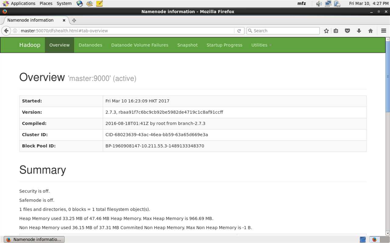The height and width of the screenshot is (243, 390).
Task: Click the volume speaker icon
Action: 319,4
